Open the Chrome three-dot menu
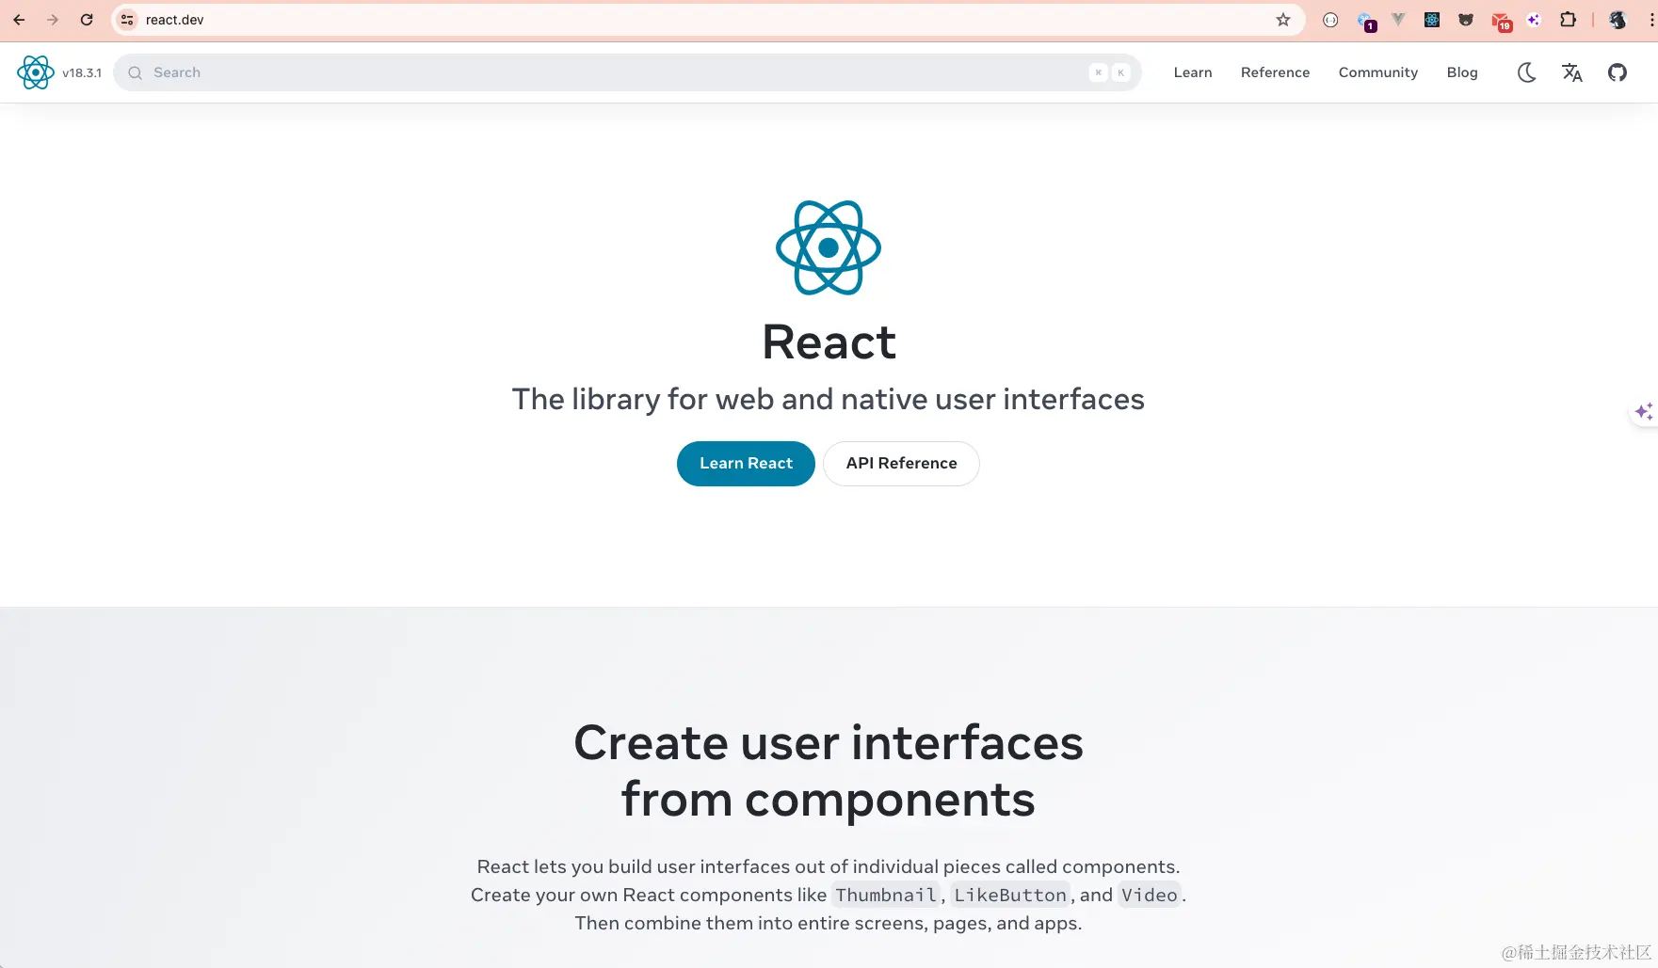Image resolution: width=1658 pixels, height=968 pixels. tap(1651, 20)
